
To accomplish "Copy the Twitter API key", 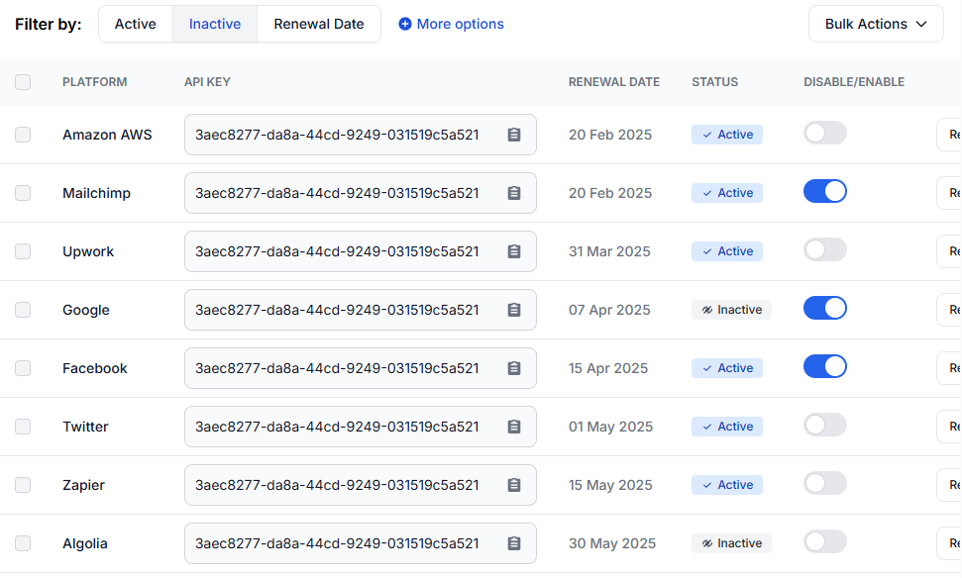I will [x=513, y=427].
